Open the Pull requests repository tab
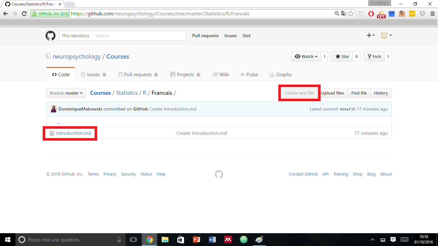 click(x=138, y=74)
